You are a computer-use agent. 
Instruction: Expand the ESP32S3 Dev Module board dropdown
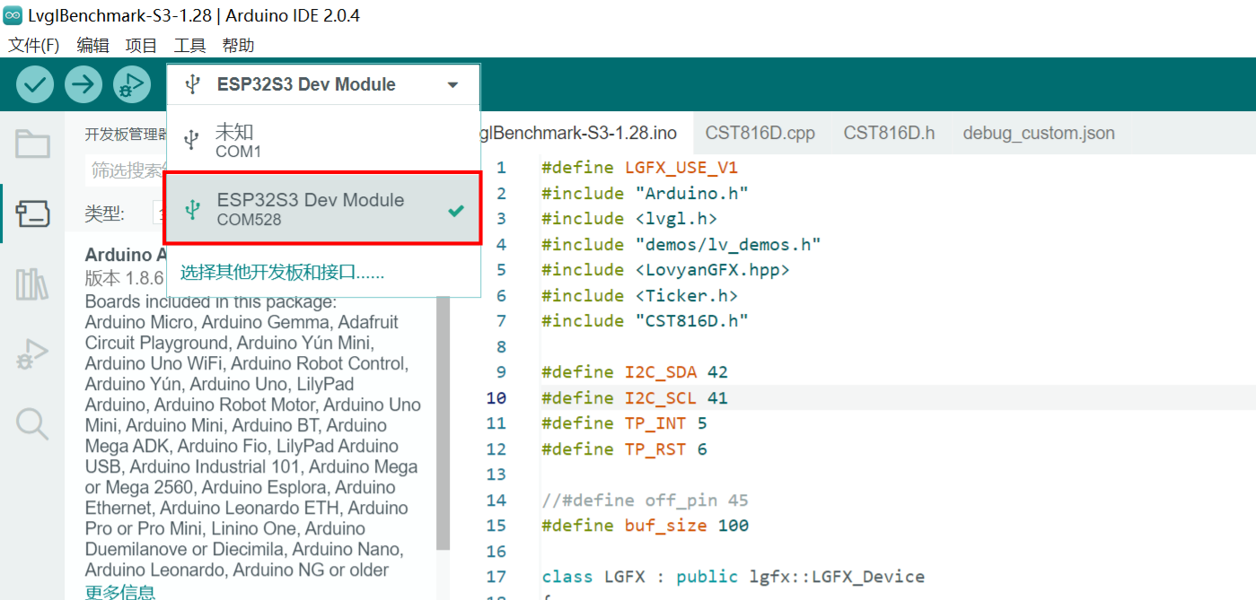(x=323, y=84)
